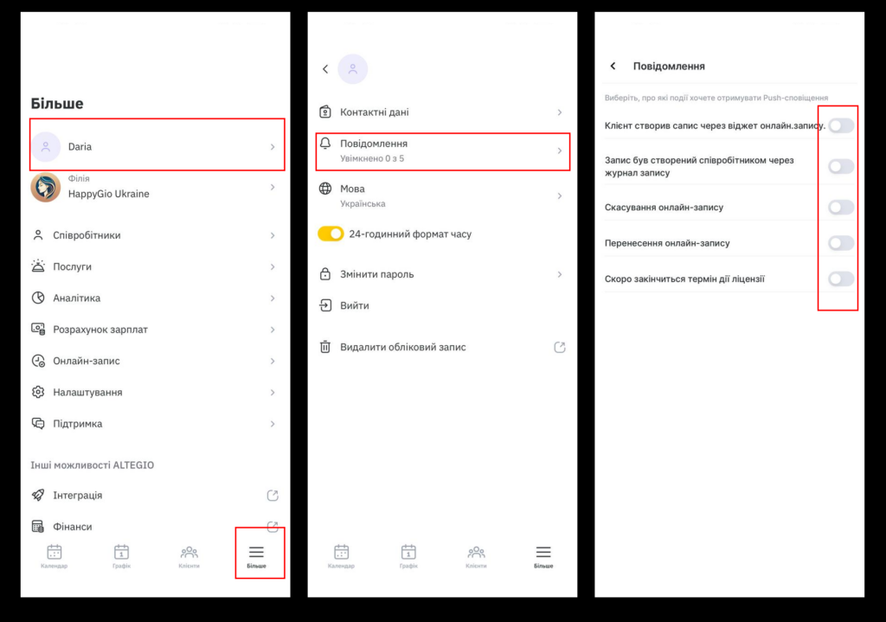Select the HappyGio Ukraine branch avatar
This screenshot has width=886, height=622.
tap(46, 188)
